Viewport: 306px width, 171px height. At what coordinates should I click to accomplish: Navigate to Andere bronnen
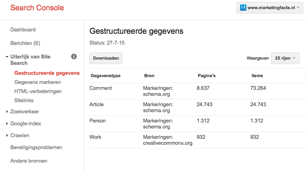point(29,161)
